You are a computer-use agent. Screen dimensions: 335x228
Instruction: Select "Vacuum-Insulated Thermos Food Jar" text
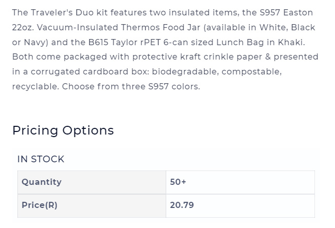tap(119, 28)
